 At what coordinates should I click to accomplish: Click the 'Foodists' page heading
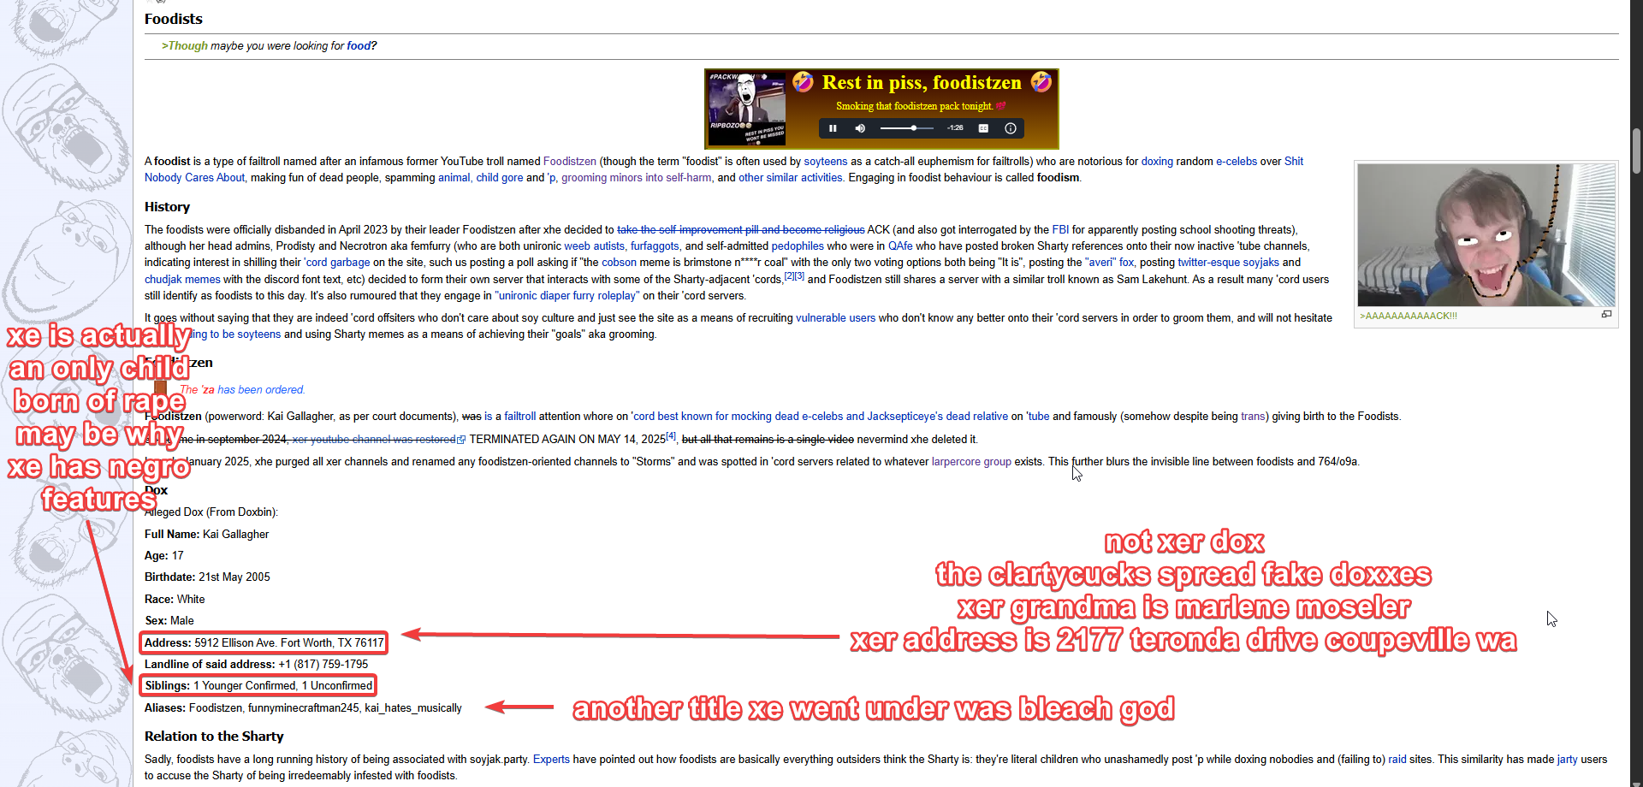[x=174, y=19]
